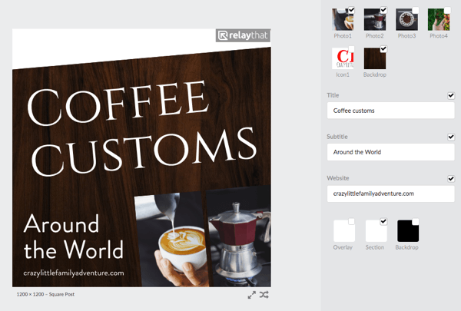This screenshot has height=311, width=461.
Task: Click the Title label
Action: (x=333, y=95)
